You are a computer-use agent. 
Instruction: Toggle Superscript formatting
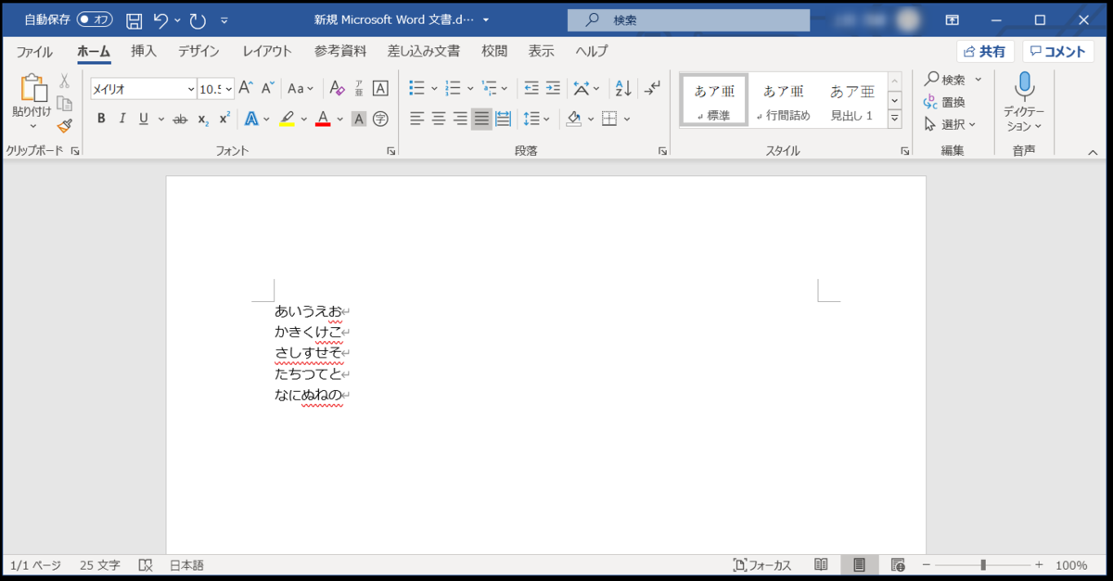(224, 119)
